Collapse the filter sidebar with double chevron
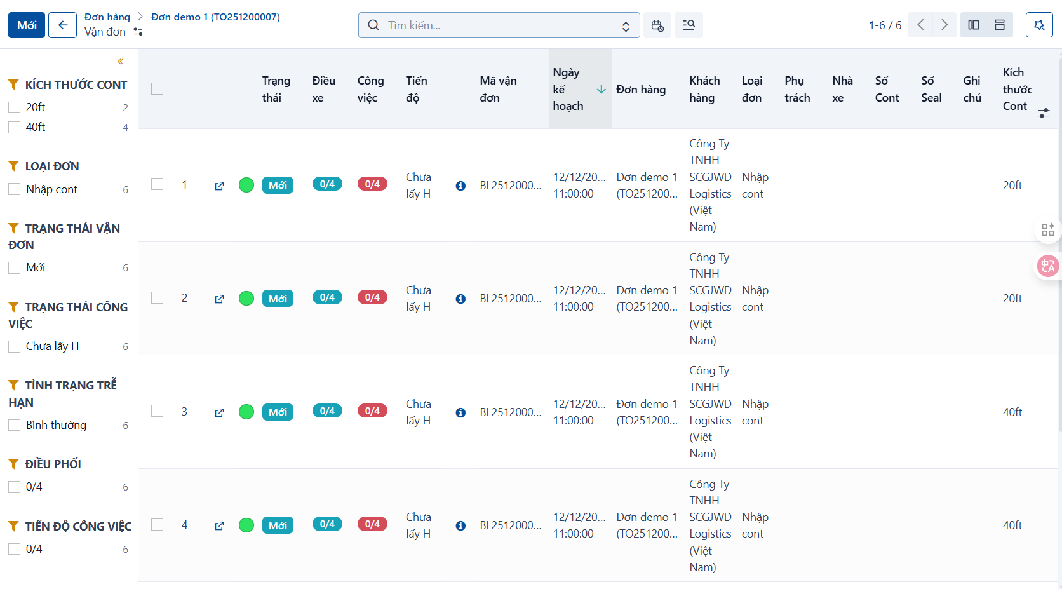 (x=120, y=62)
